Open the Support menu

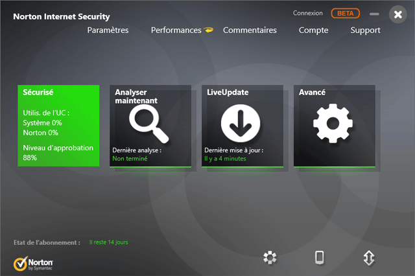(365, 30)
